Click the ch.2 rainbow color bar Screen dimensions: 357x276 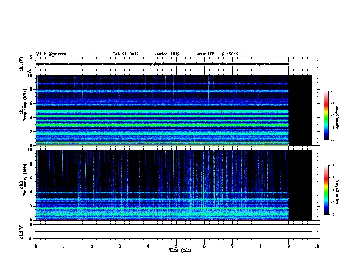click(326, 190)
